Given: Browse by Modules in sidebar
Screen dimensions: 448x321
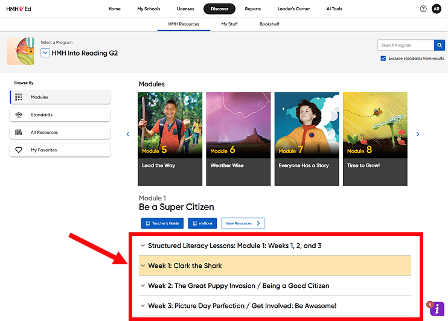Looking at the screenshot, I should (60, 97).
